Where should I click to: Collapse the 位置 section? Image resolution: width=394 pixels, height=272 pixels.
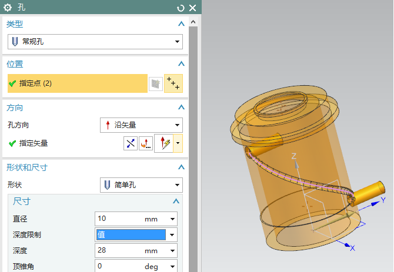[181, 64]
